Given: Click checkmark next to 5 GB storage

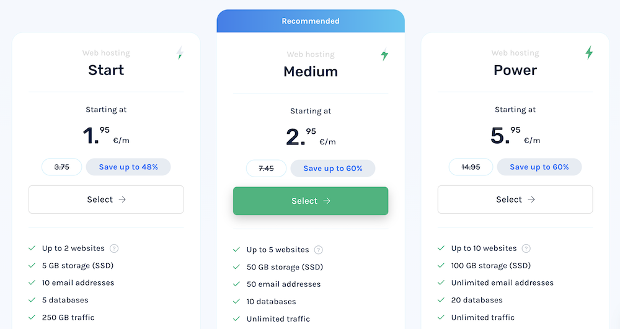Looking at the screenshot, I should [32, 266].
